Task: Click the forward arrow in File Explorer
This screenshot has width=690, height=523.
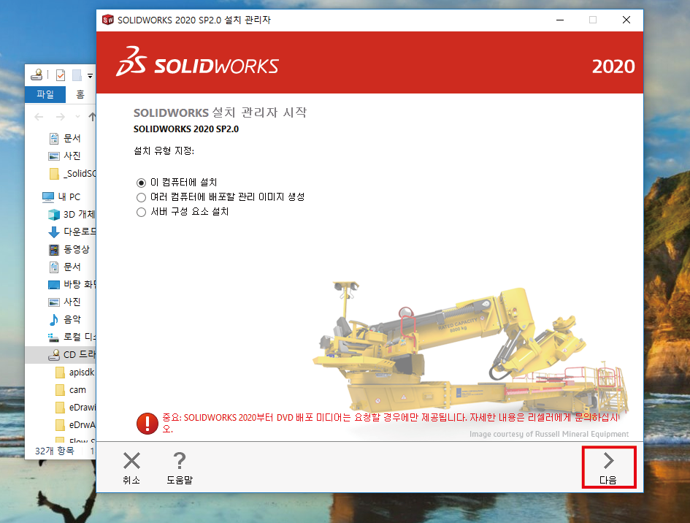Action: click(x=61, y=117)
